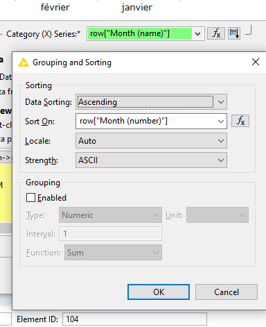
Task: Click the Cancel button
Action: coord(227,292)
